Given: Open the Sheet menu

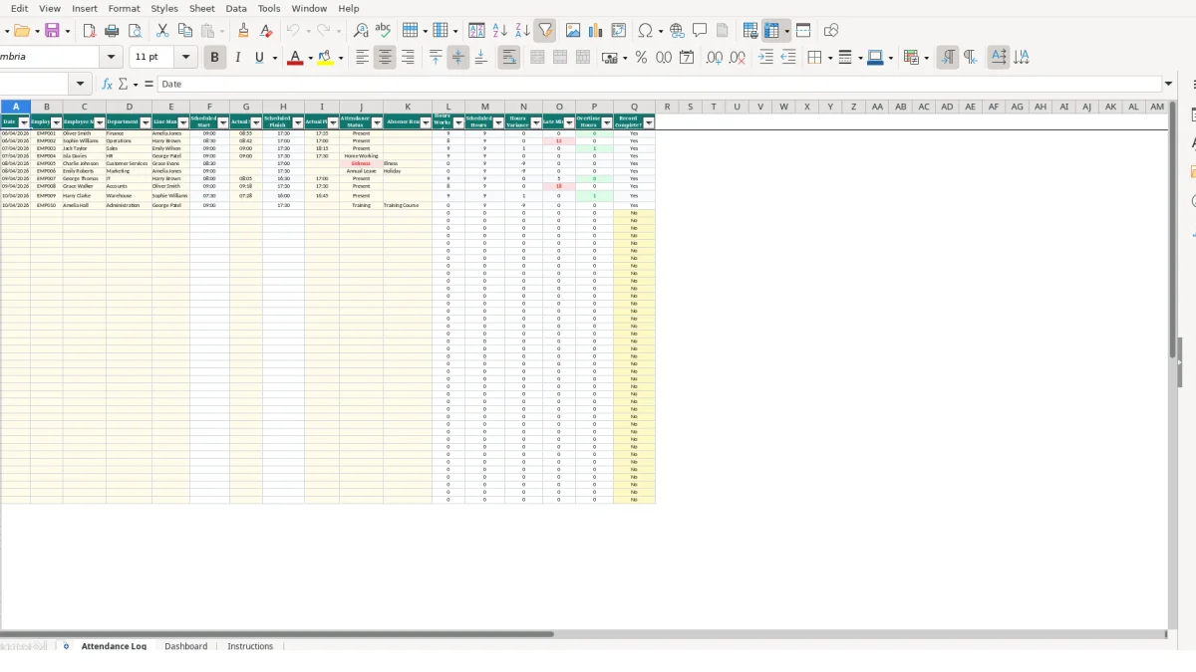Looking at the screenshot, I should pos(202,8).
